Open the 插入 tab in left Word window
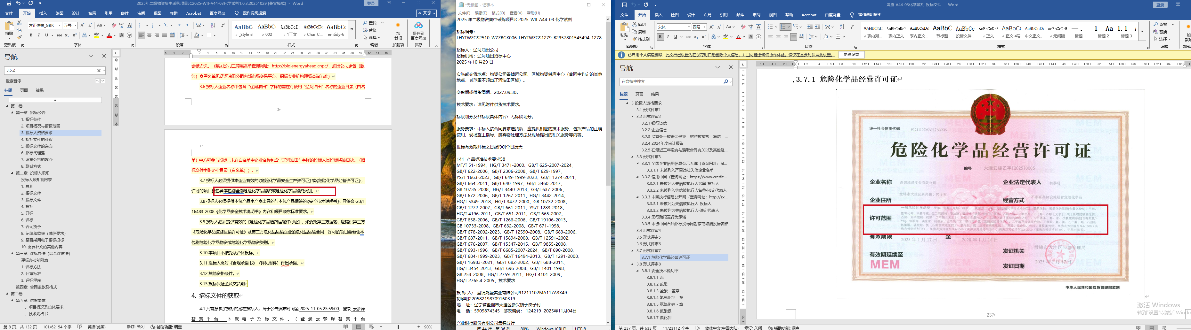1191x330 pixels. 43,13
